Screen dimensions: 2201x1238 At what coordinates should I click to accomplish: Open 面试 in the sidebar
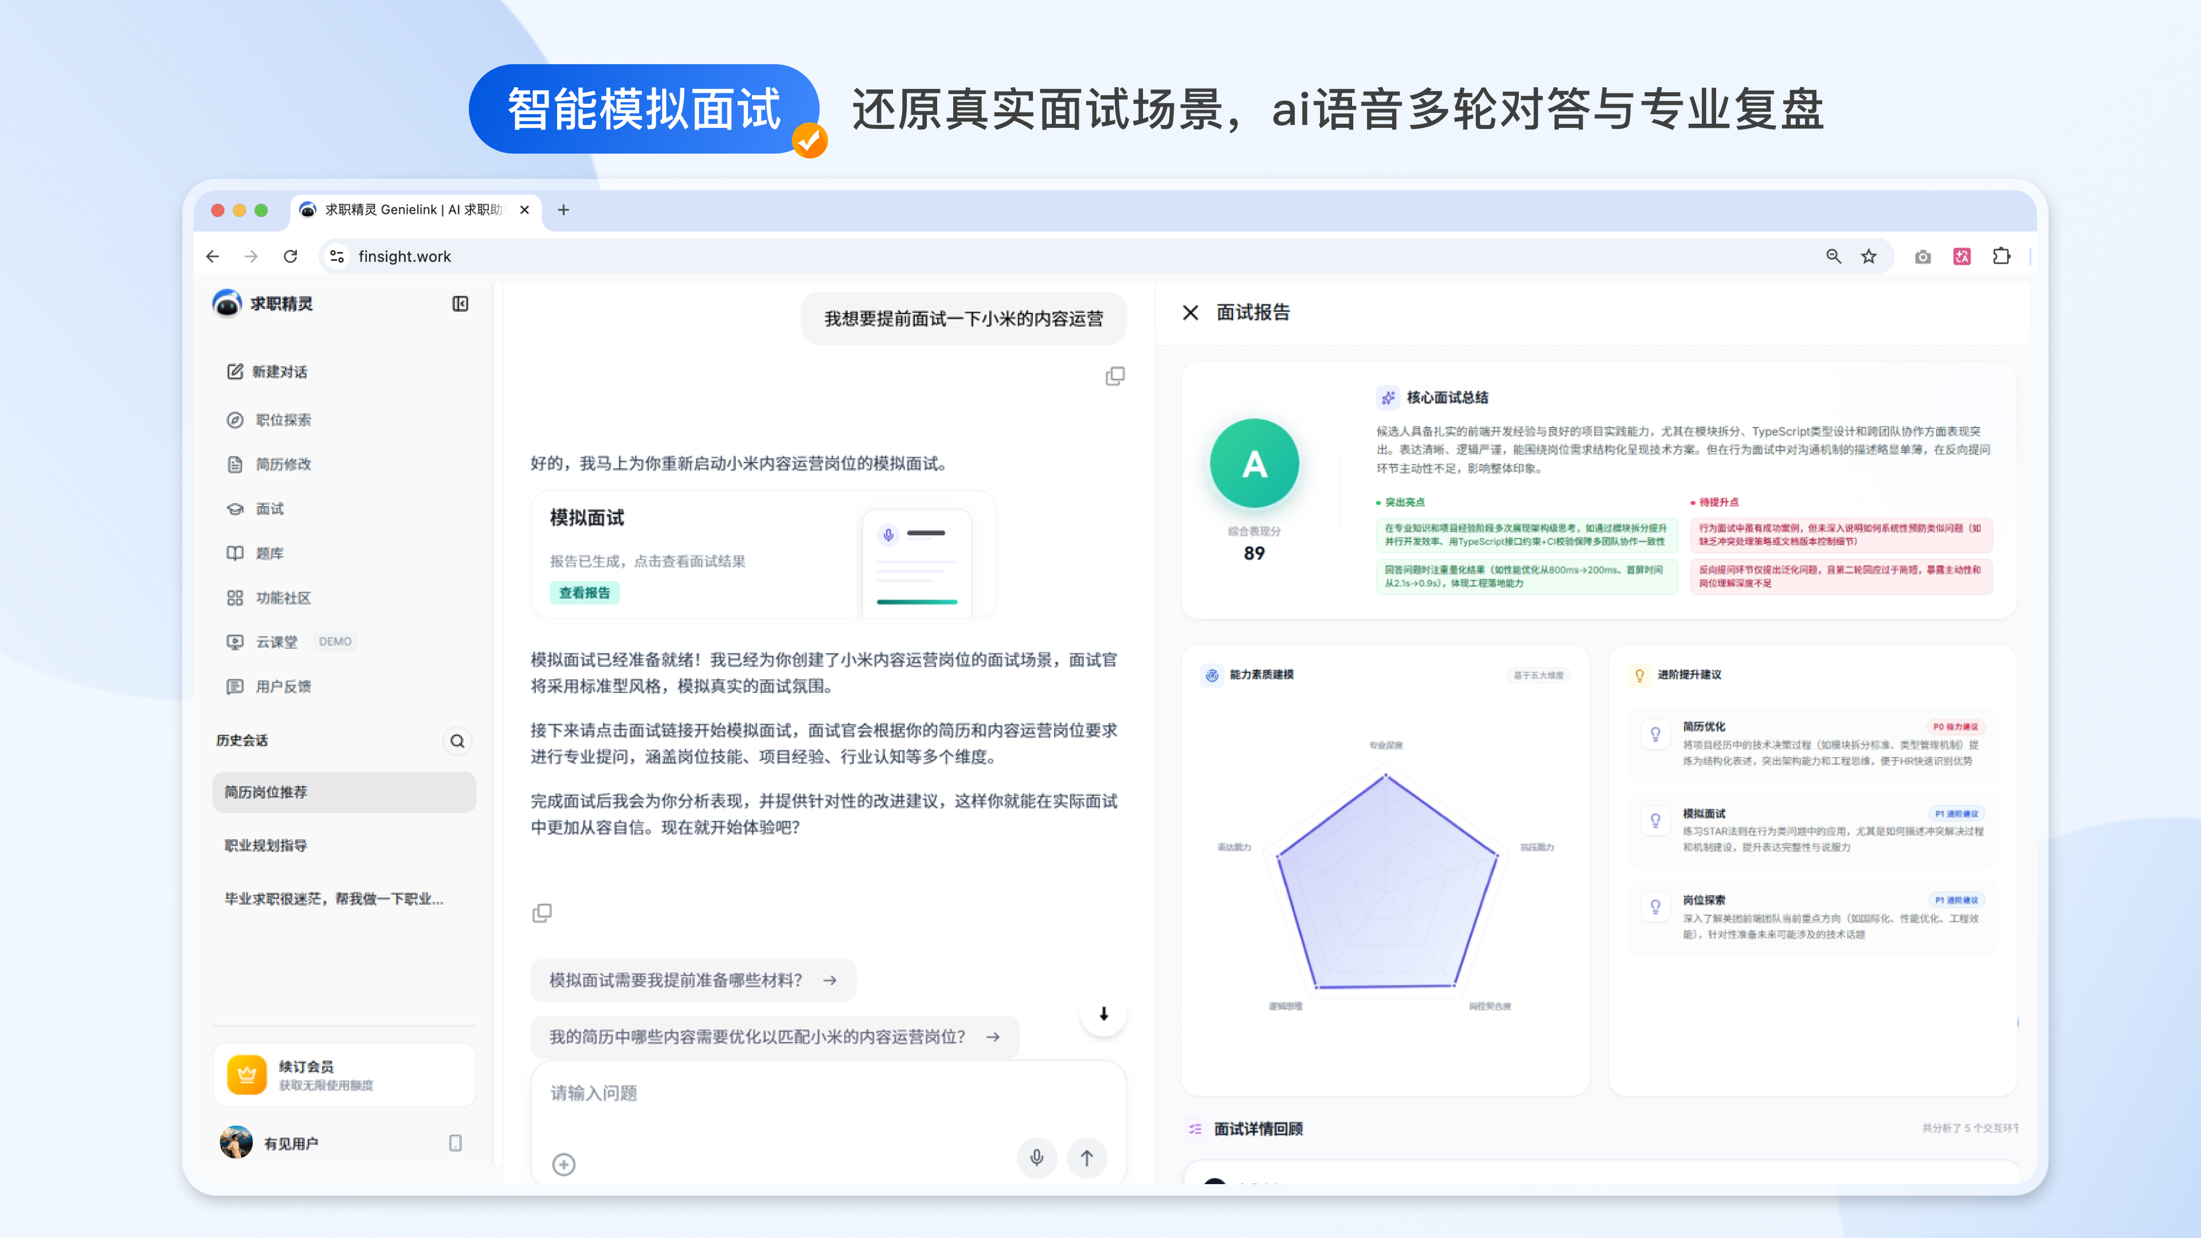pyautogui.click(x=254, y=508)
